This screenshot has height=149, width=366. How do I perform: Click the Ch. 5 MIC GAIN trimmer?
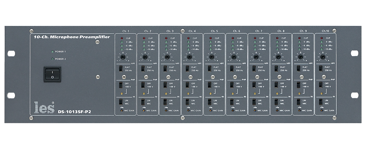pyautogui.click(x=210, y=111)
